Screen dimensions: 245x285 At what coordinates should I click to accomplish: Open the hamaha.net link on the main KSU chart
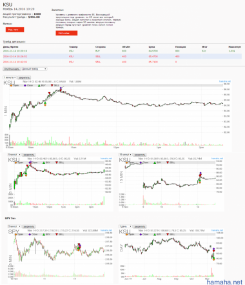[225, 81]
